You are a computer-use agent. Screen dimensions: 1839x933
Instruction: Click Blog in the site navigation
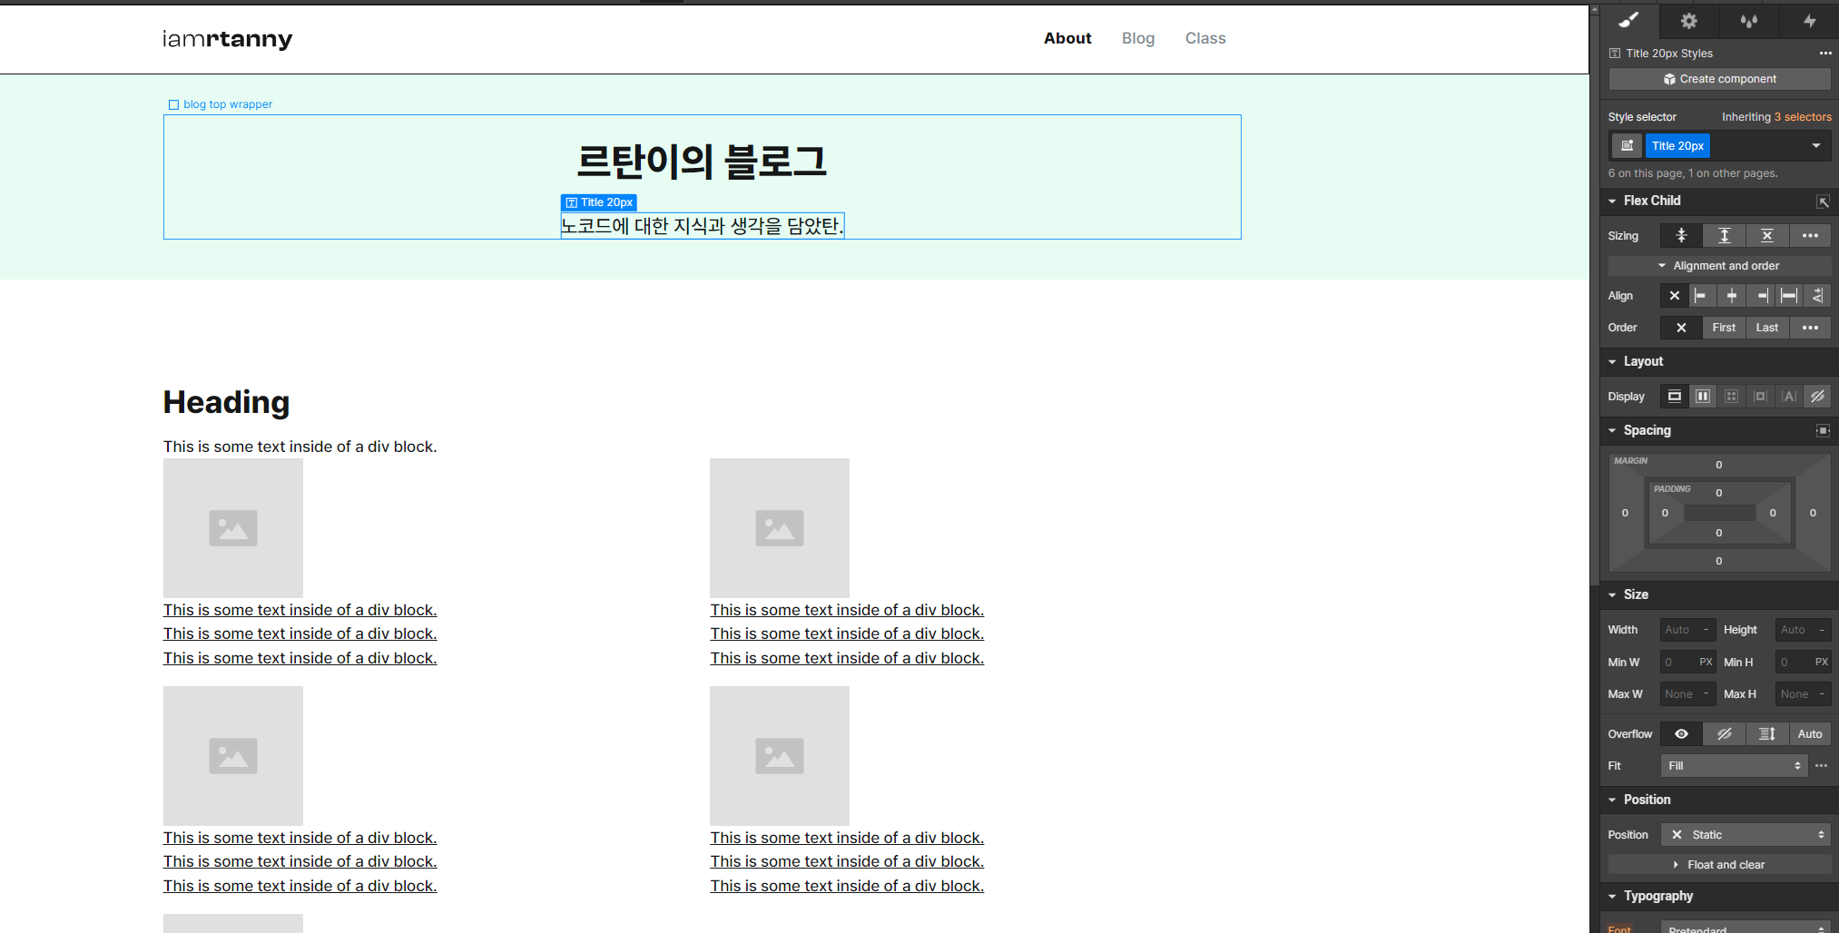pos(1138,38)
